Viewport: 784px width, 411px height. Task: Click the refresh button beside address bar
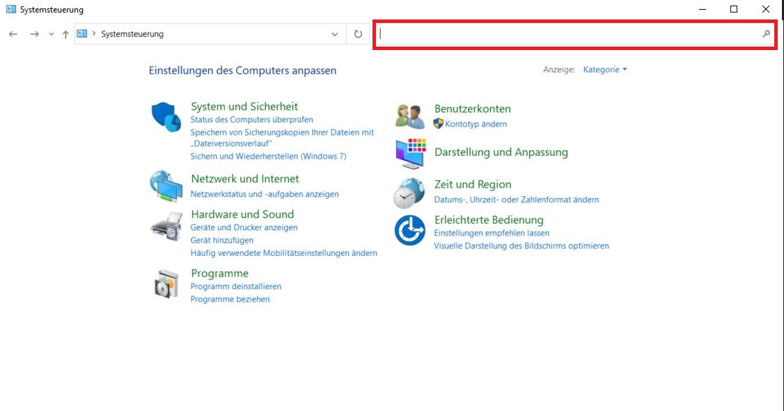[358, 34]
